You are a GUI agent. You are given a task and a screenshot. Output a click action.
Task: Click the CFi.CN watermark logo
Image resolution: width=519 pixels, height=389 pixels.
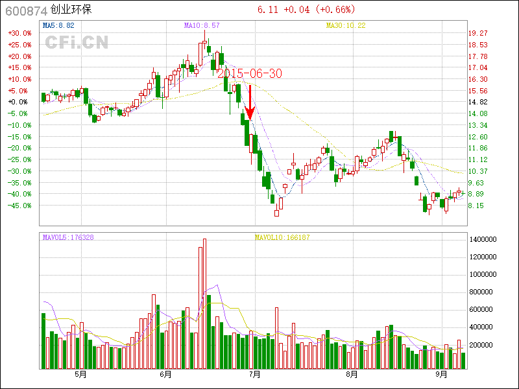77,43
